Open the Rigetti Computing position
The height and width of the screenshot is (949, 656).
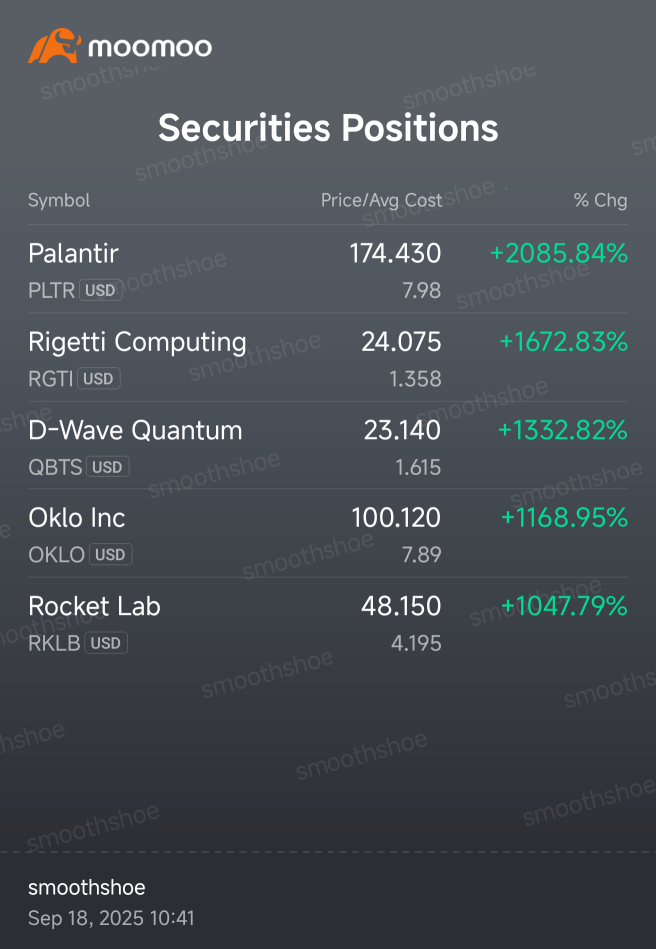click(x=137, y=342)
